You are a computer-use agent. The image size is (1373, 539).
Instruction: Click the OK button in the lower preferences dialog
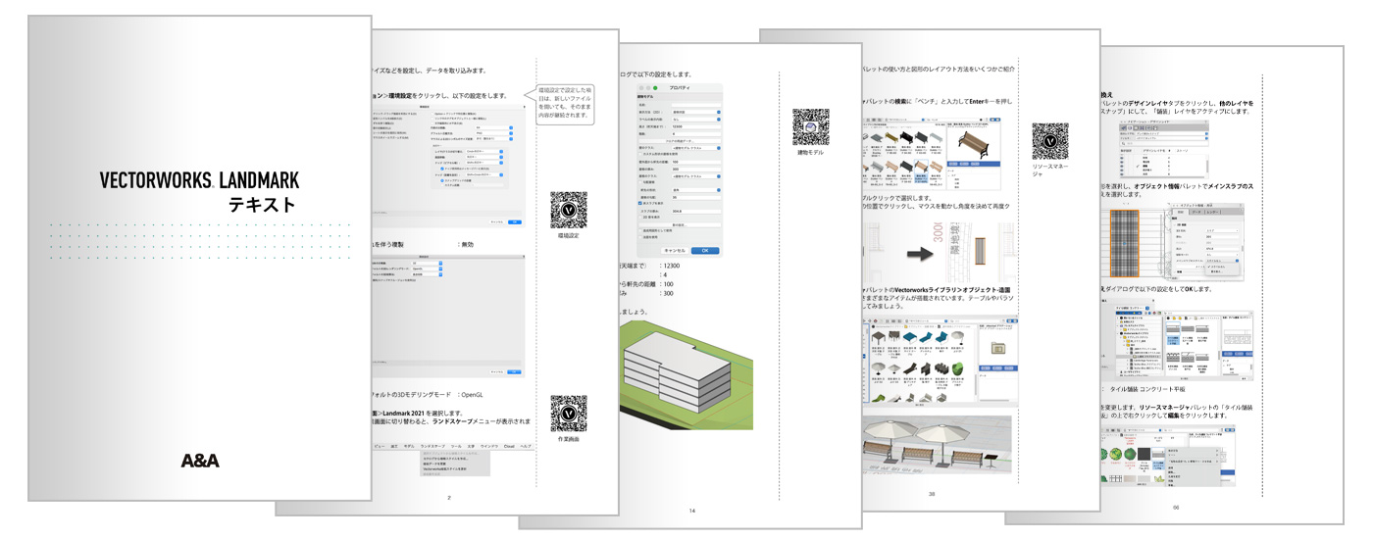514,372
